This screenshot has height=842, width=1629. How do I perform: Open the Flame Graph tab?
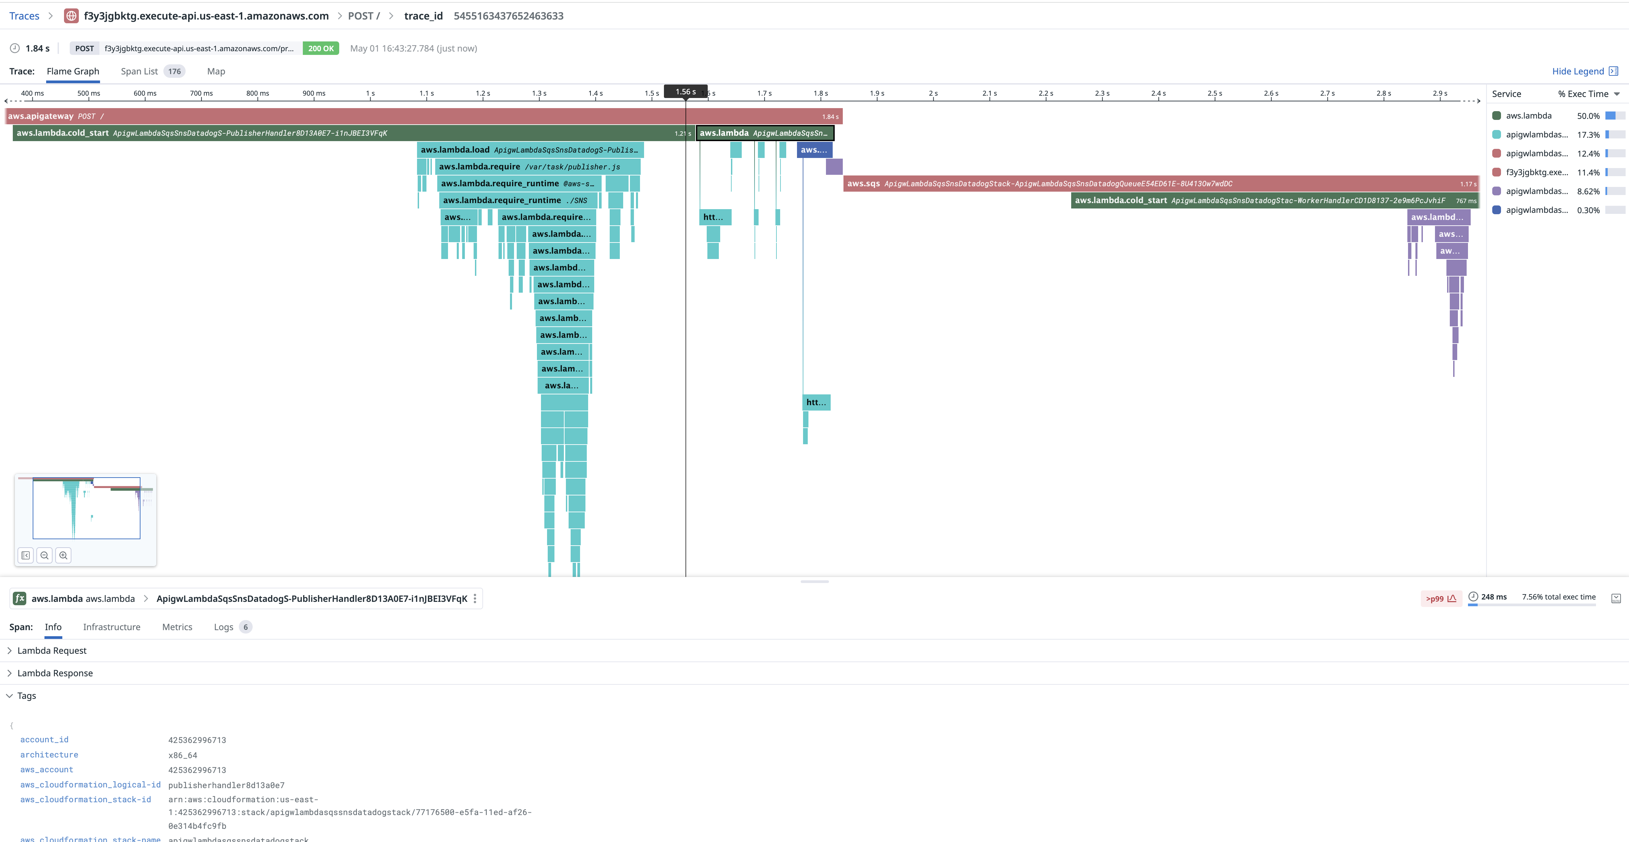(73, 71)
